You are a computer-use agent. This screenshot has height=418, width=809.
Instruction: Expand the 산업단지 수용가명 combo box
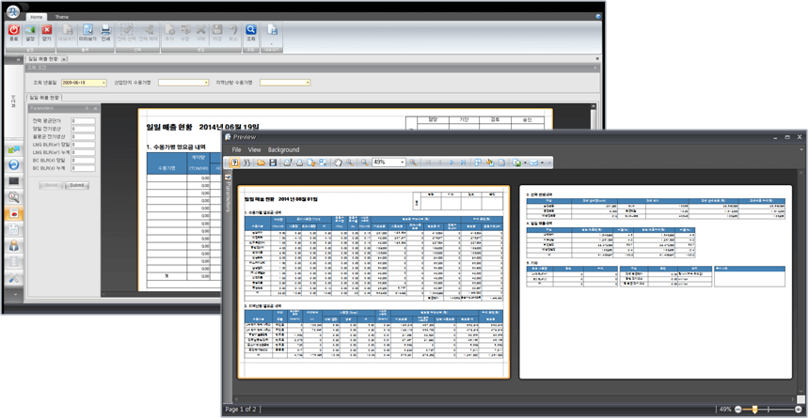(x=206, y=83)
